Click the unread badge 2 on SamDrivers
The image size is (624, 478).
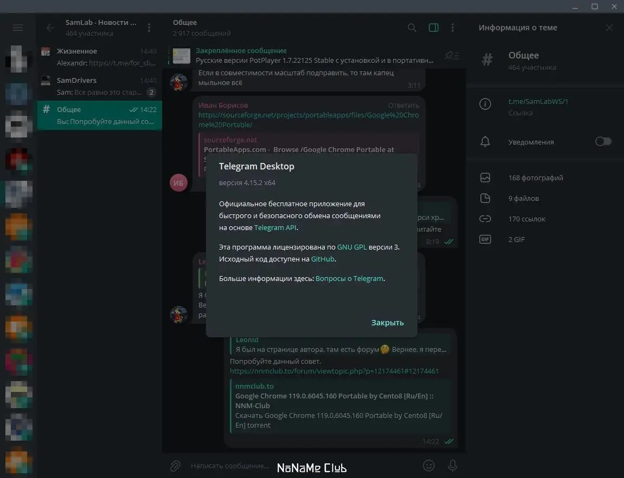coord(151,92)
